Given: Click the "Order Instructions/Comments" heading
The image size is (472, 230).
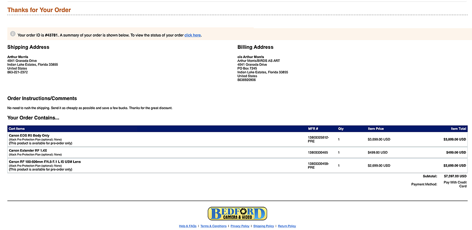Looking at the screenshot, I should (42, 98).
